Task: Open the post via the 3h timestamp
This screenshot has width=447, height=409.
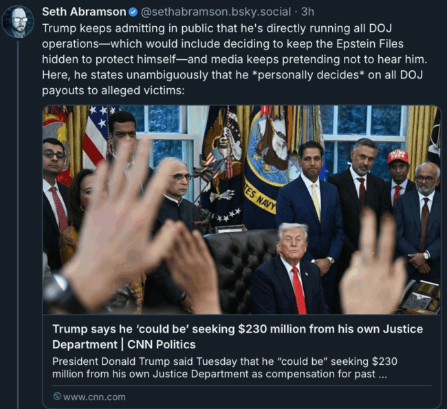Action: [308, 12]
